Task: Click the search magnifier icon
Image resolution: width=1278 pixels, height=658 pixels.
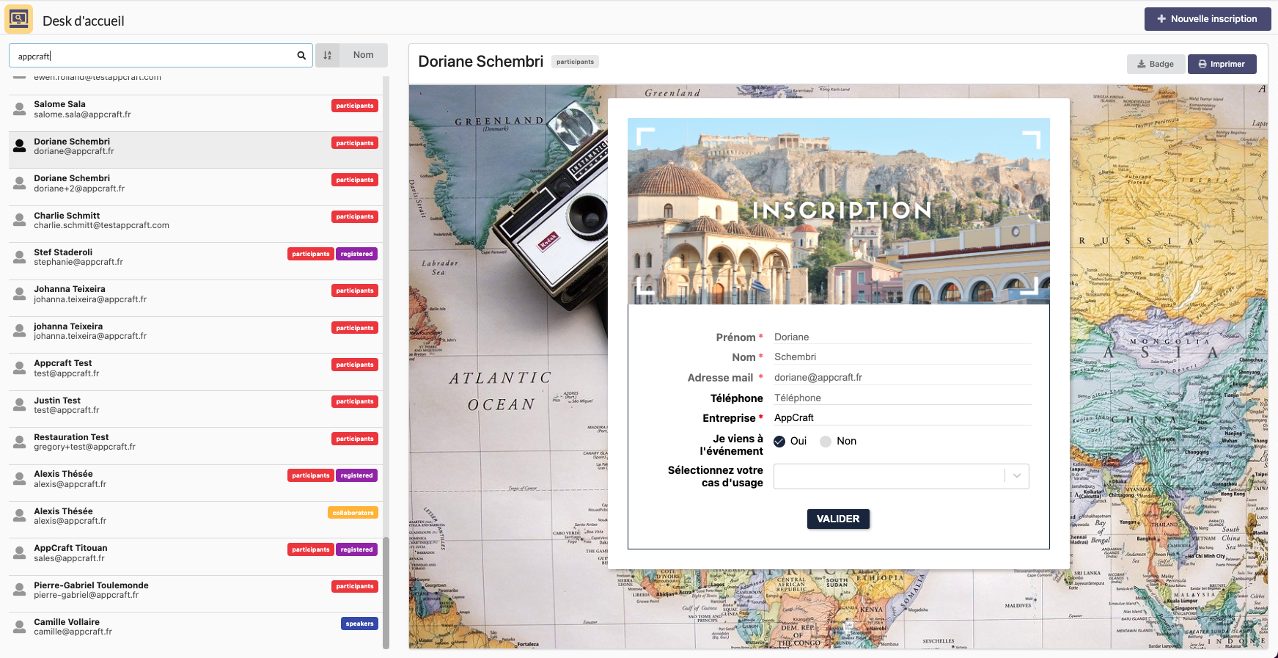Action: click(x=301, y=56)
